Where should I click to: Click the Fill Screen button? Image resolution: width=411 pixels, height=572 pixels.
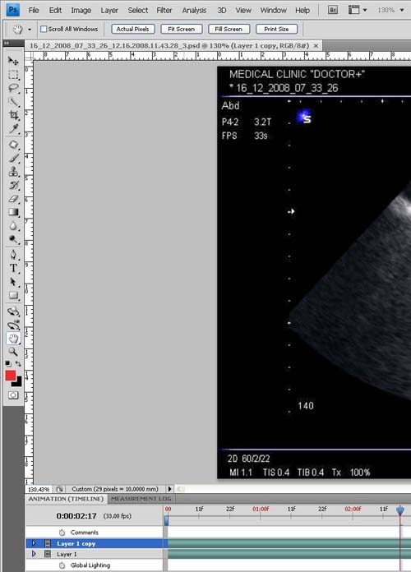[229, 29]
